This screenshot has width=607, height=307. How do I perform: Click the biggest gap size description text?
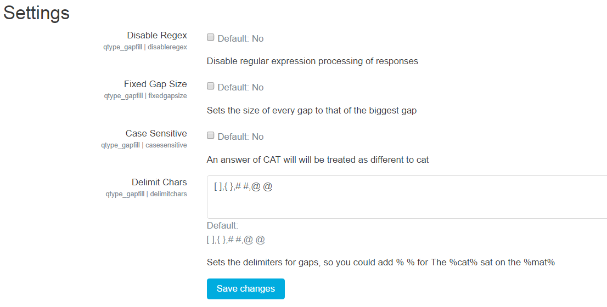(311, 110)
